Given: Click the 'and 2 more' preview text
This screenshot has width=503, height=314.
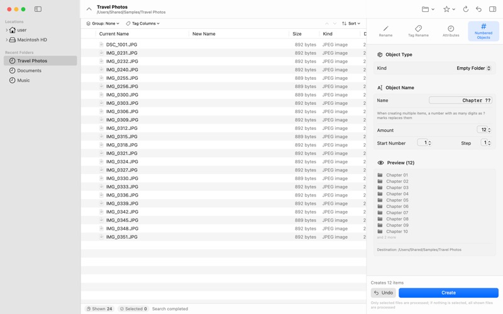Looking at the screenshot, I should click(x=387, y=237).
